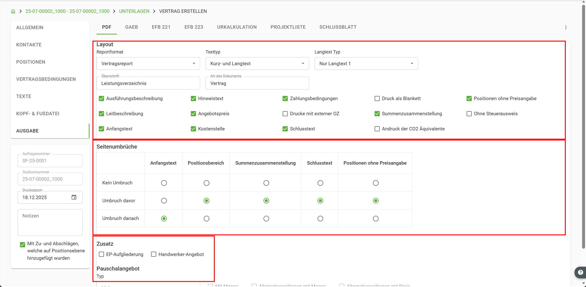
Task: Check Drucke mit externer OZ
Action: 285,114
